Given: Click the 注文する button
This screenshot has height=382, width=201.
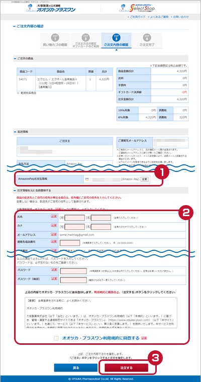Looking at the screenshot, I should (127, 367).
